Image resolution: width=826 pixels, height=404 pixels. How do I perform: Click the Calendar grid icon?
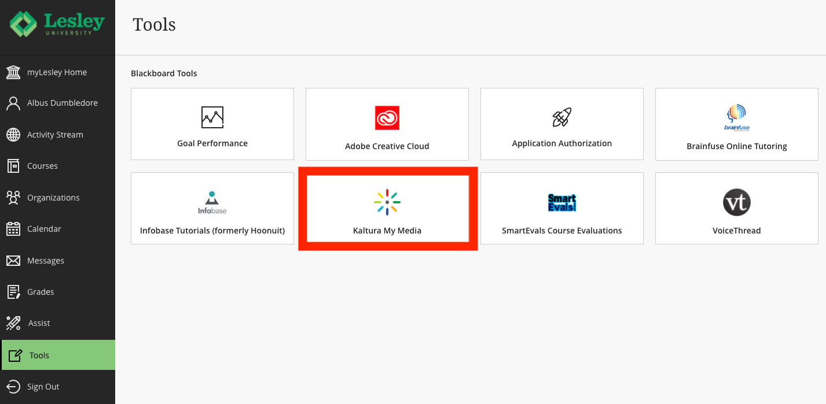13,229
